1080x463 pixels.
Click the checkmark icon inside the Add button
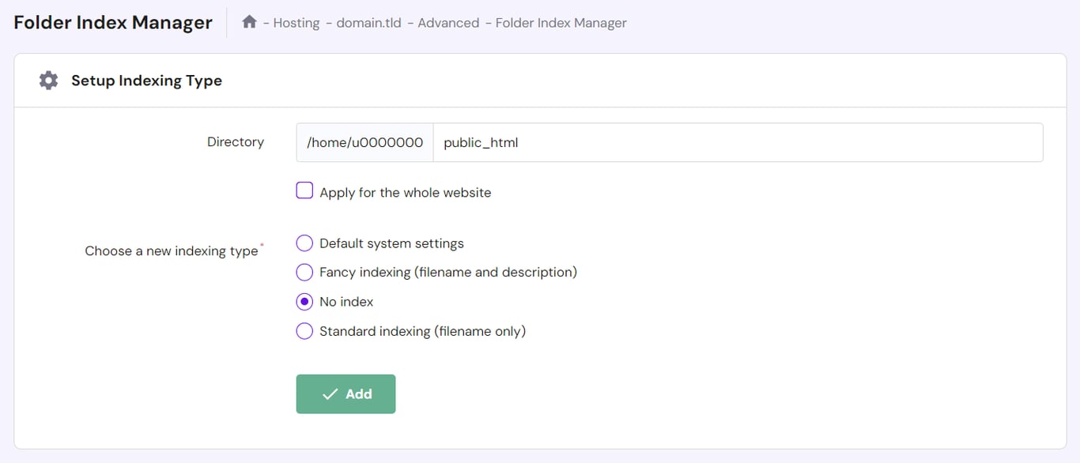tap(332, 393)
